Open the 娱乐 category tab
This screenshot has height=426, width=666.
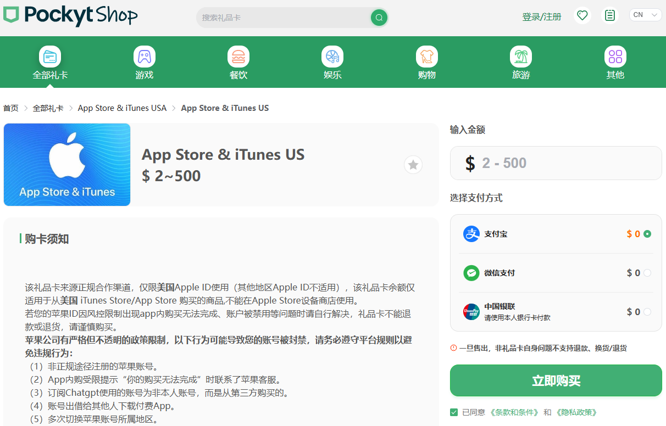(332, 63)
